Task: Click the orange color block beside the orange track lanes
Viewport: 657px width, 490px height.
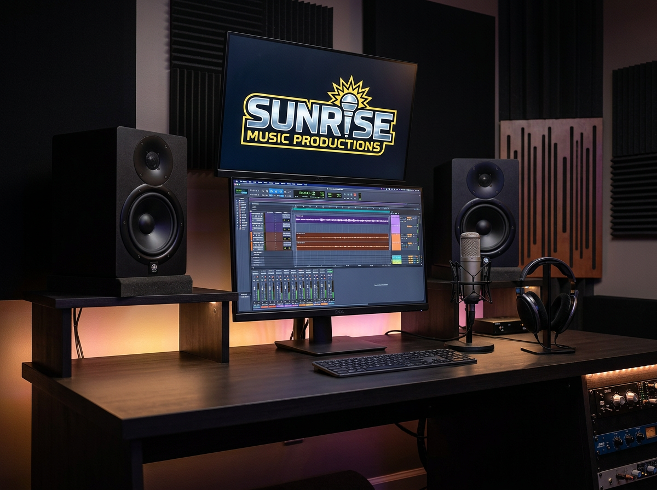Action: coord(396,242)
